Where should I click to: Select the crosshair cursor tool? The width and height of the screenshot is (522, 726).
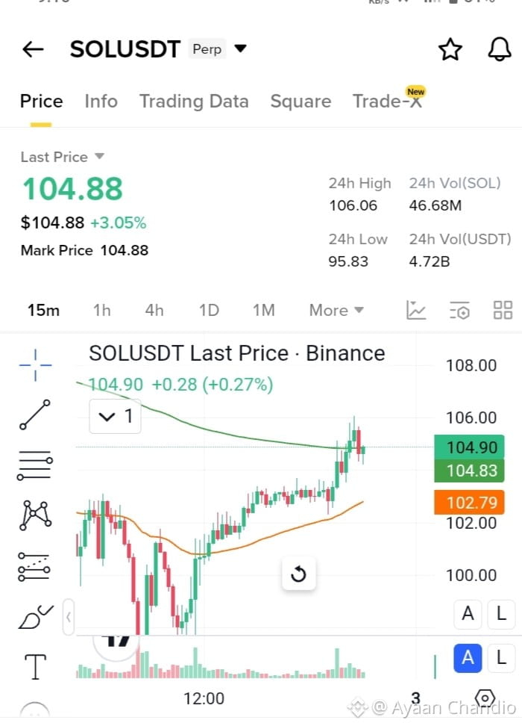tap(35, 365)
